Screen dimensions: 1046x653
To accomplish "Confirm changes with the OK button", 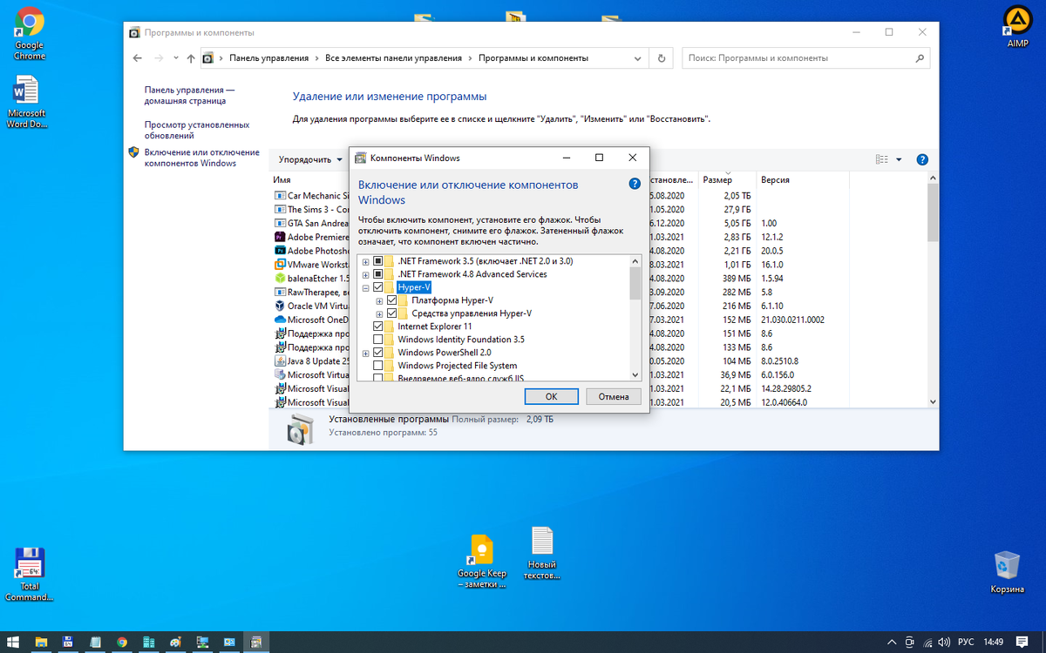I will [551, 396].
